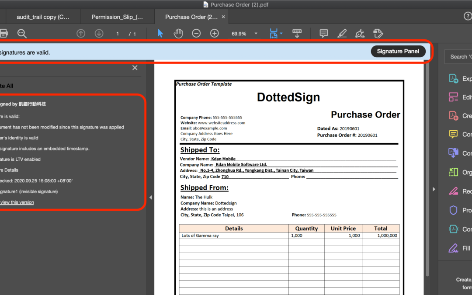Viewport: 472px width, 295px height.
Task: Open the Comment tool from the toolbar
Action: (323, 33)
